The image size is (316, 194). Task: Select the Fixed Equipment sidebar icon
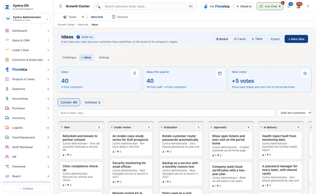coord(7,137)
